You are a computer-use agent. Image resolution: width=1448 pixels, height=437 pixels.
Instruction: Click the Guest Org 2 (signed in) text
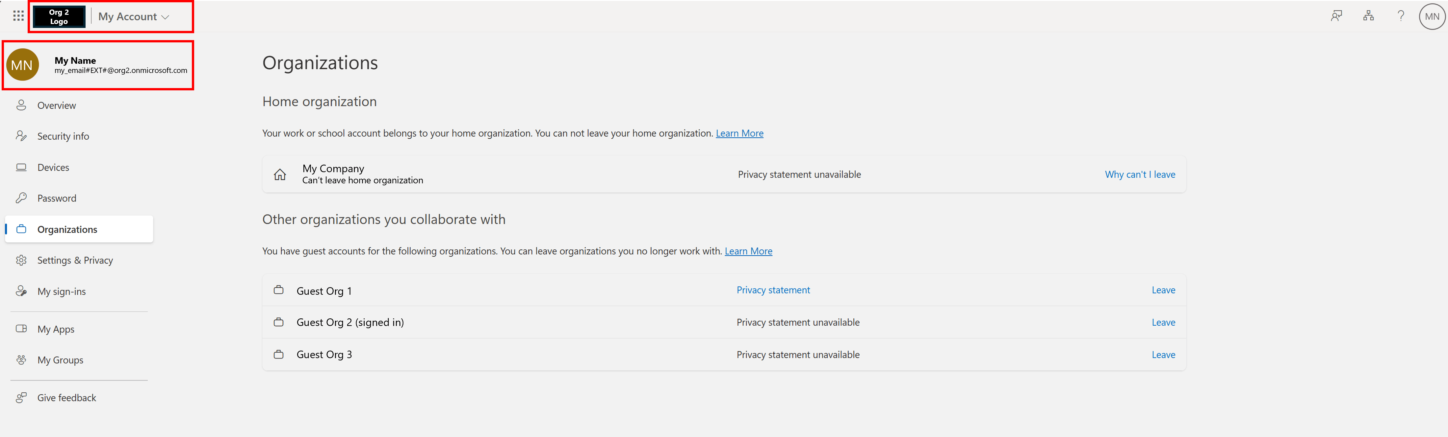(350, 323)
